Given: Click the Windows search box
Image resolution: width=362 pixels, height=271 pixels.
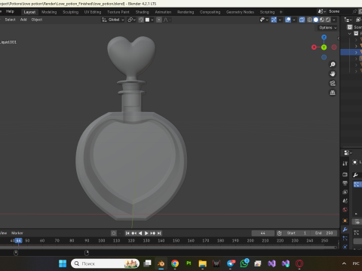Looking at the screenshot, I should (x=105, y=263).
